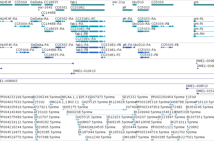Select protein UbcD10-PA
The height and width of the screenshot is (141, 214).
[142, 45]
